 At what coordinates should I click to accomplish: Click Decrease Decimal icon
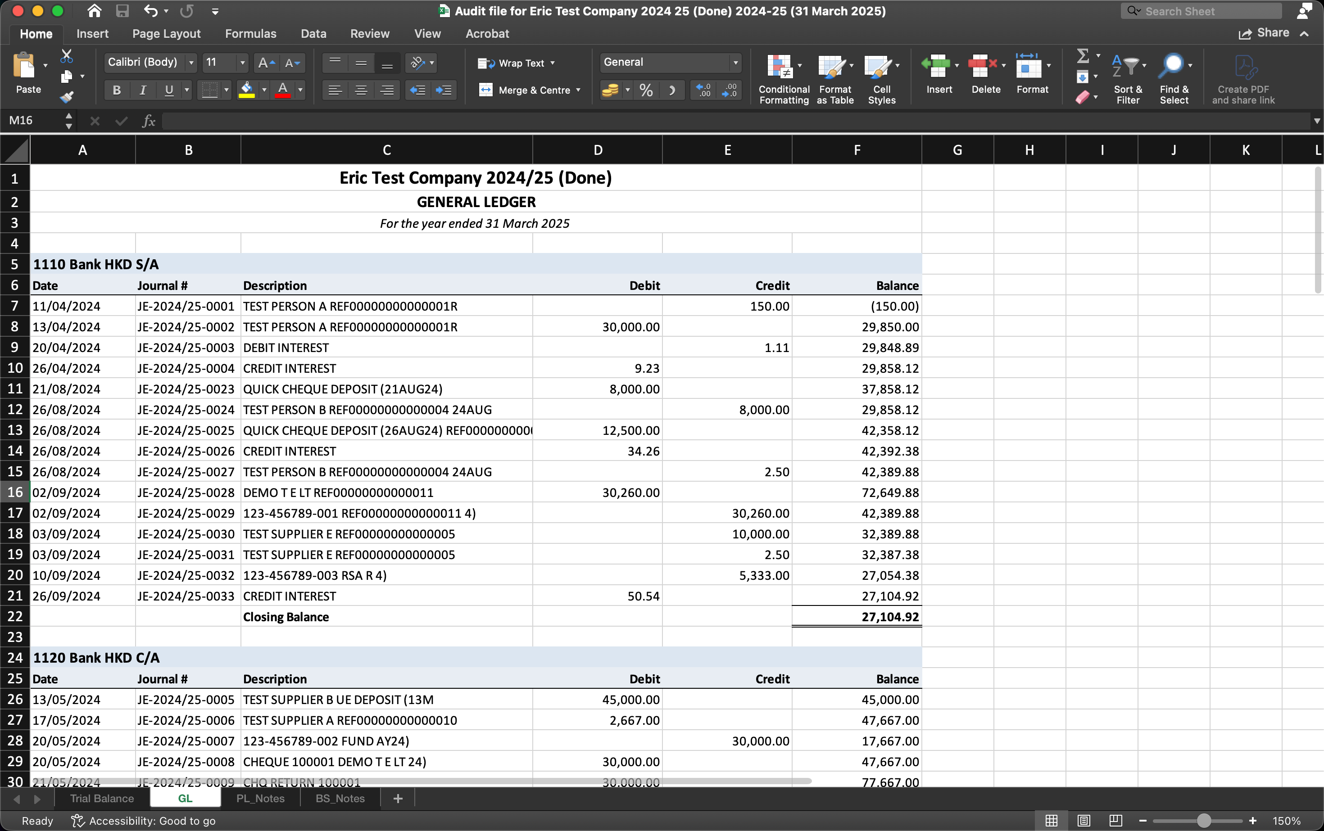click(x=730, y=90)
